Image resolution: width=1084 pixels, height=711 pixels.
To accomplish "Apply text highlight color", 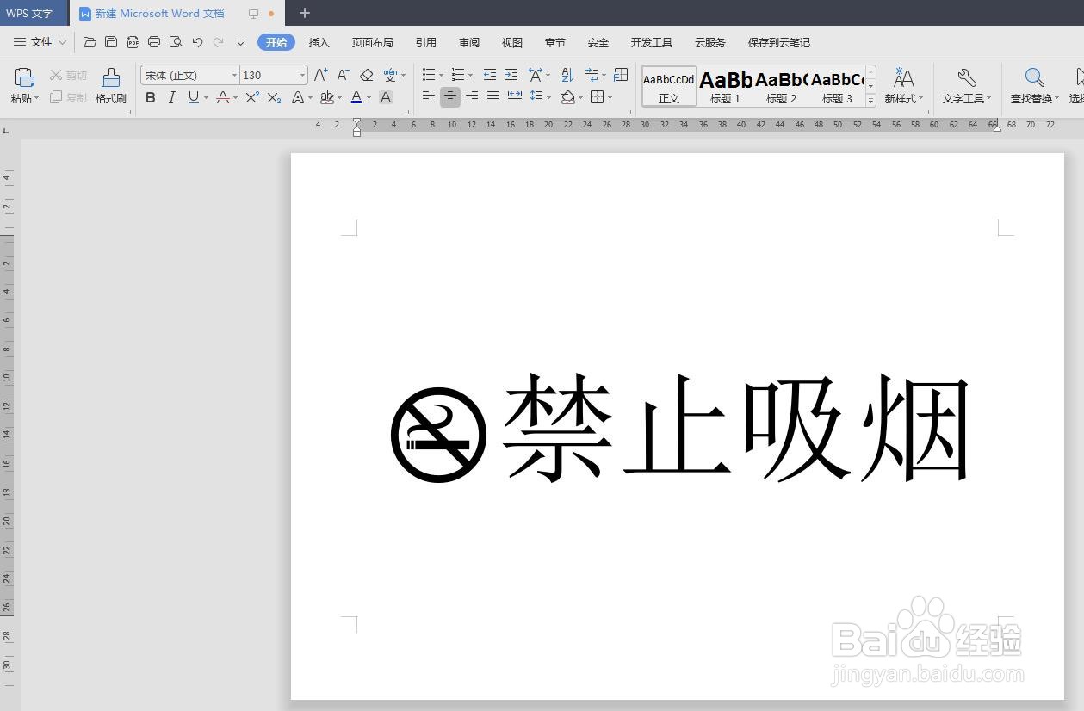I will click(326, 97).
